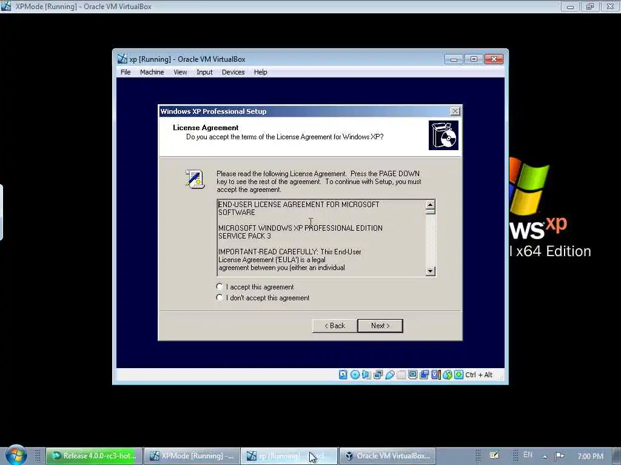The height and width of the screenshot is (465, 621).
Task: Click the license agreement scrollbar thumb
Action: tap(431, 211)
